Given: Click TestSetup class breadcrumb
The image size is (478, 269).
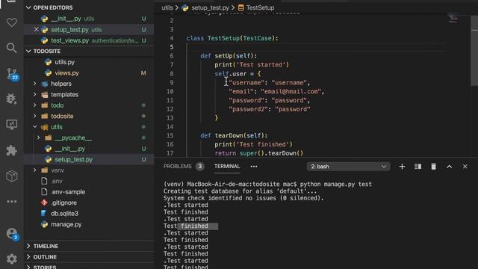Looking at the screenshot, I should click(260, 7).
